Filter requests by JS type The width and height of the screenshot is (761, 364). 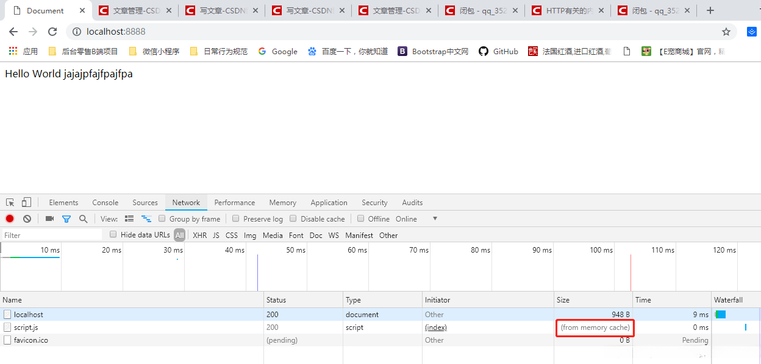point(216,236)
